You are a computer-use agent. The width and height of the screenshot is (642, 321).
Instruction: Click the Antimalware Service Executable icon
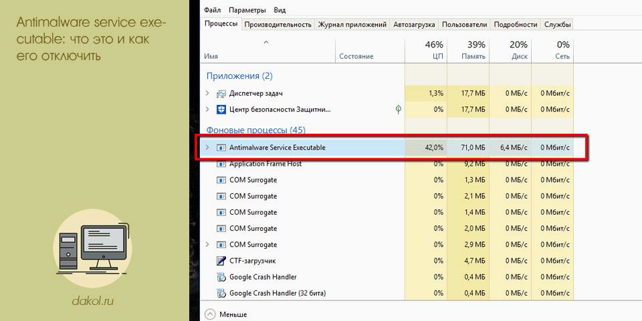221,147
